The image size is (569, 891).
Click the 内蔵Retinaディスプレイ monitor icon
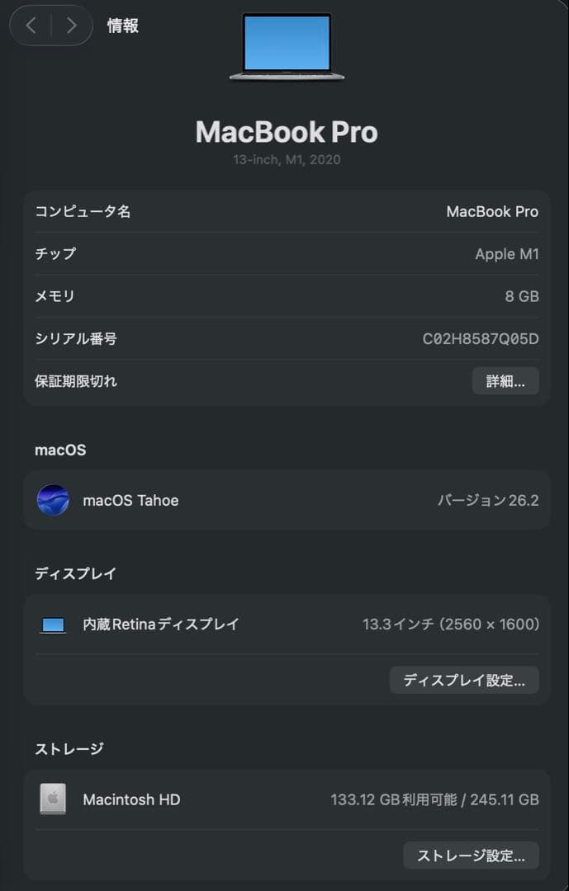click(x=53, y=625)
